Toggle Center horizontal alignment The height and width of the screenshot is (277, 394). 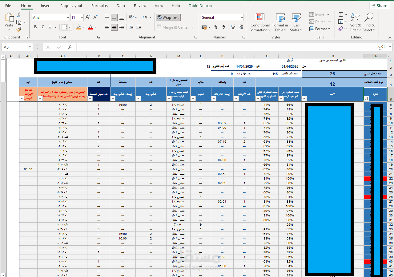pos(114,27)
